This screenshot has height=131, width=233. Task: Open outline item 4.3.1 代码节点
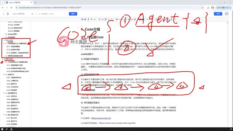click(12, 96)
